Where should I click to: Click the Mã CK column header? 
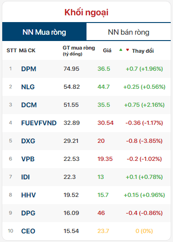click(27, 50)
